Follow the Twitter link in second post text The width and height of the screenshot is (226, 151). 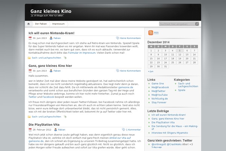pyautogui.click(x=32, y=97)
